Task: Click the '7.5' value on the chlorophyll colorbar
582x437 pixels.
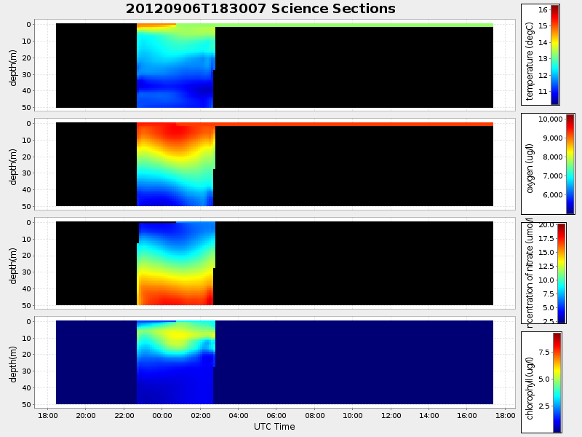Action: 544,353
